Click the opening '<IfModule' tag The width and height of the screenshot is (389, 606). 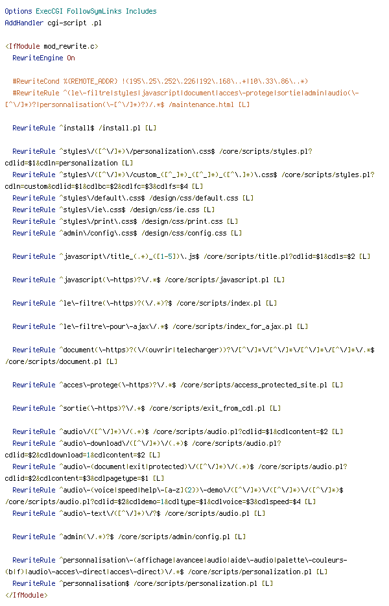point(23,46)
